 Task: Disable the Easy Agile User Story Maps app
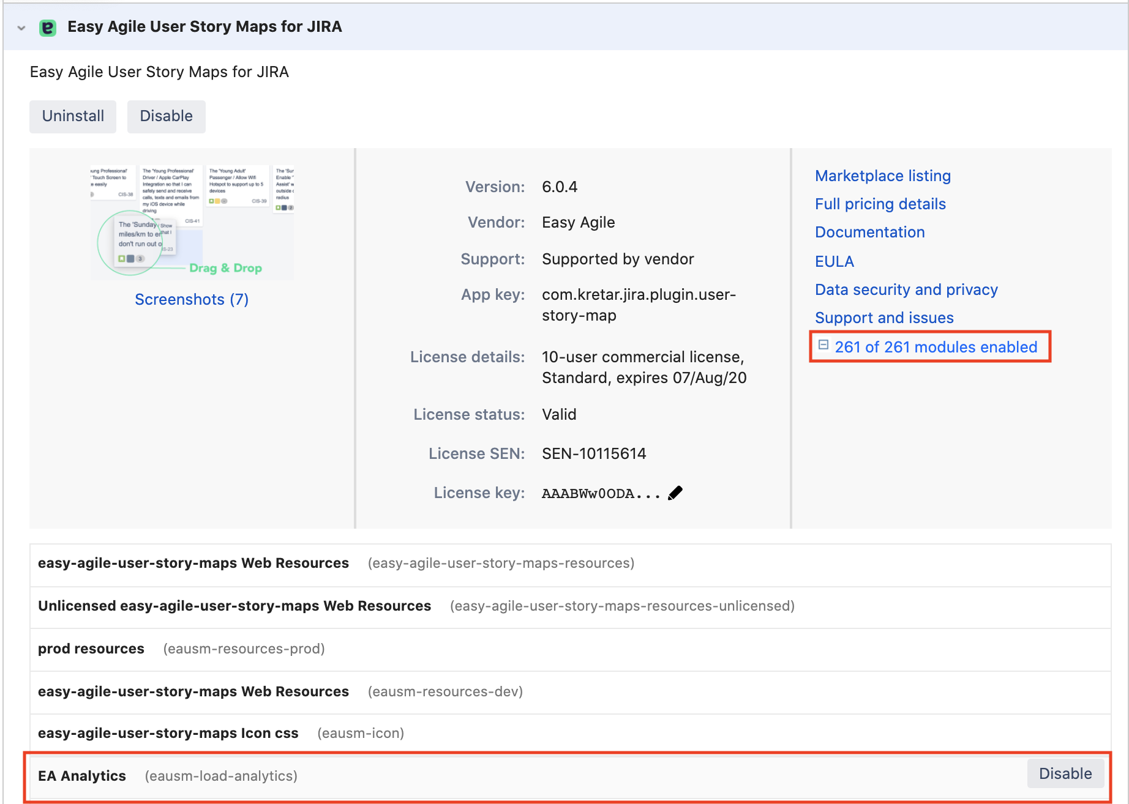pyautogui.click(x=166, y=116)
